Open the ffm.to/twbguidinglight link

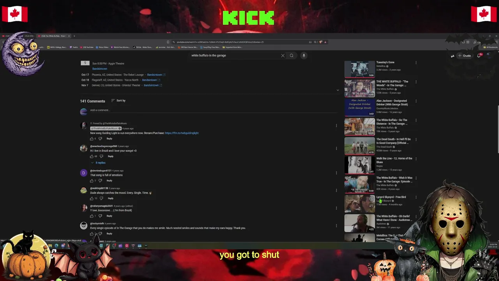pyautogui.click(x=182, y=133)
